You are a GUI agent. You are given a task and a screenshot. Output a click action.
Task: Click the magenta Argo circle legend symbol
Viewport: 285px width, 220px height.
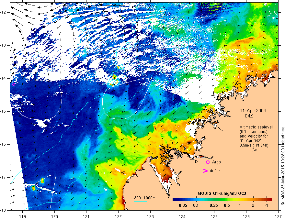208,162
